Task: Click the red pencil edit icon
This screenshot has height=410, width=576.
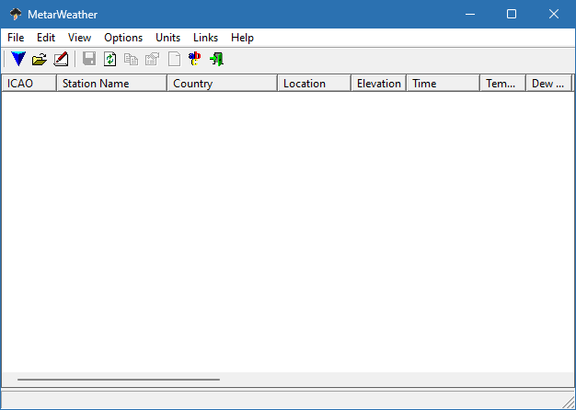Action: pos(61,60)
